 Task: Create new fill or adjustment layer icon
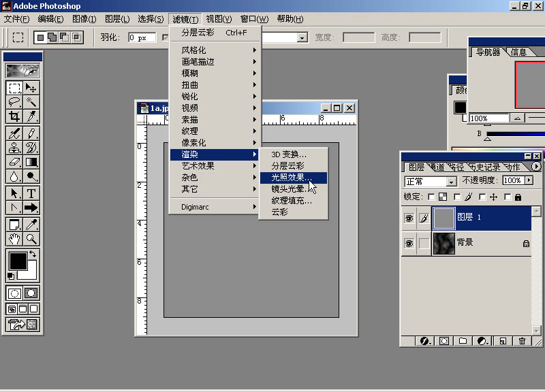tap(482, 341)
